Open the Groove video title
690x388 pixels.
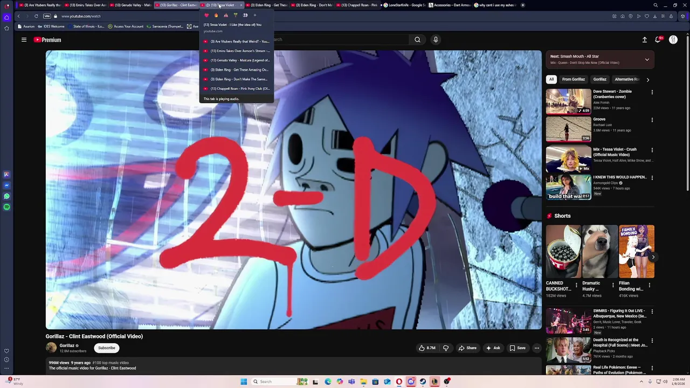coord(599,119)
